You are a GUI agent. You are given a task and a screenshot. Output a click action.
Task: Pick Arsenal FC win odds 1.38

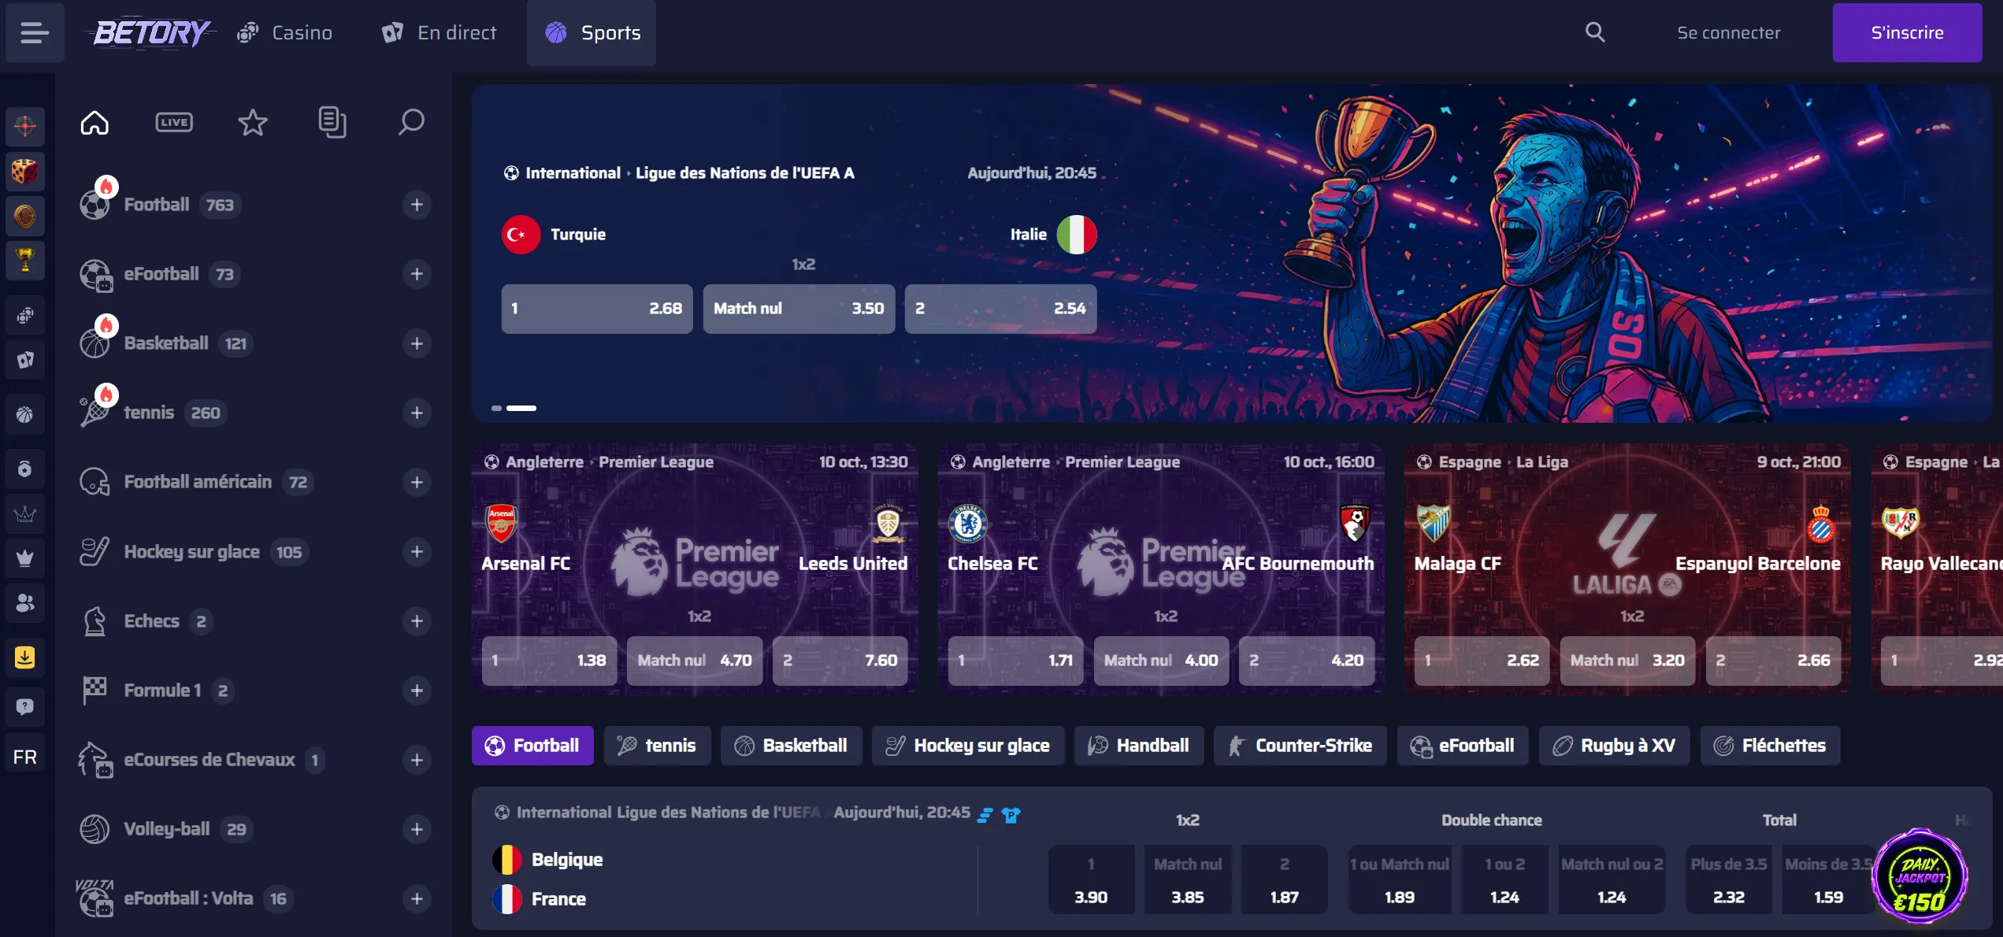(549, 660)
